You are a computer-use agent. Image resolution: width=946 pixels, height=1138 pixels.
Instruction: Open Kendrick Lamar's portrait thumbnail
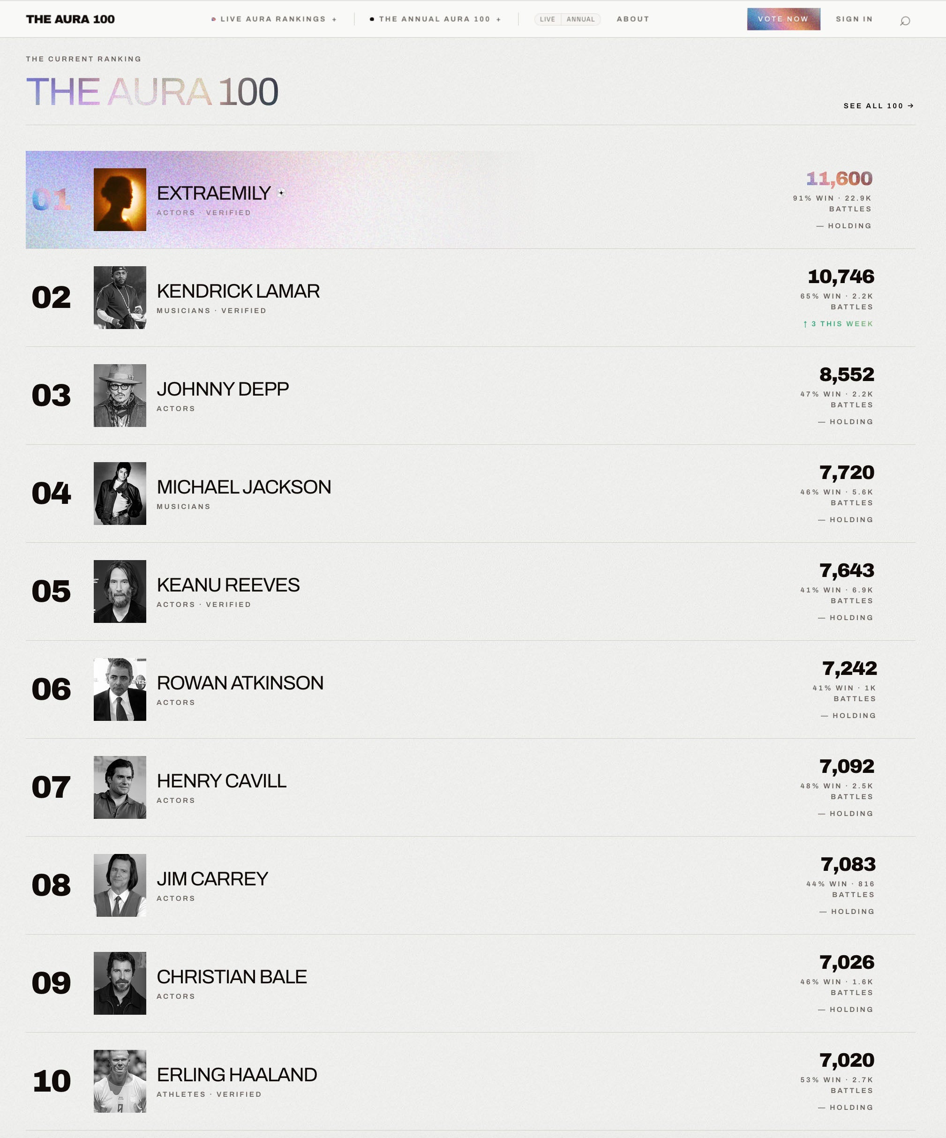120,298
